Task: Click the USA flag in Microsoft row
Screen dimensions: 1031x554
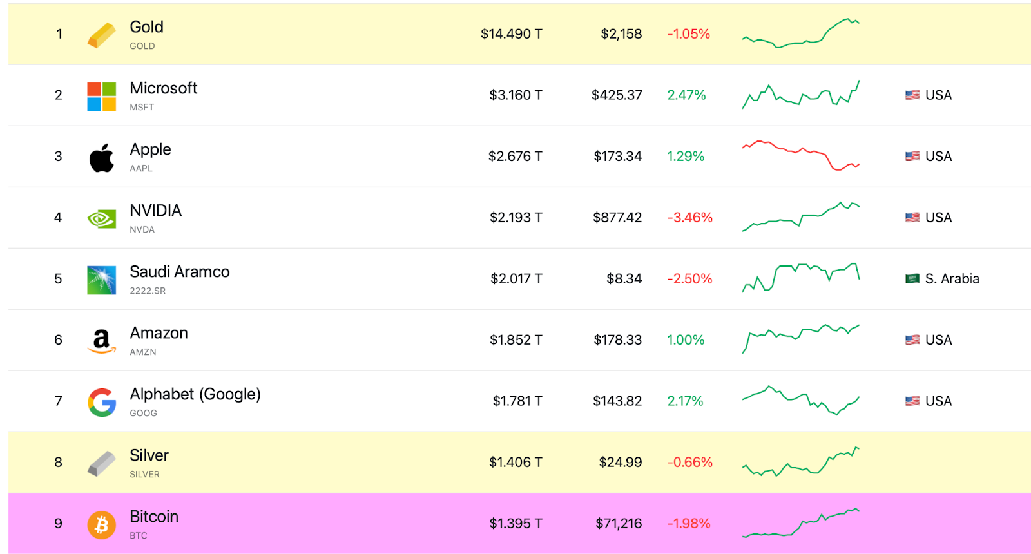Action: pos(912,95)
